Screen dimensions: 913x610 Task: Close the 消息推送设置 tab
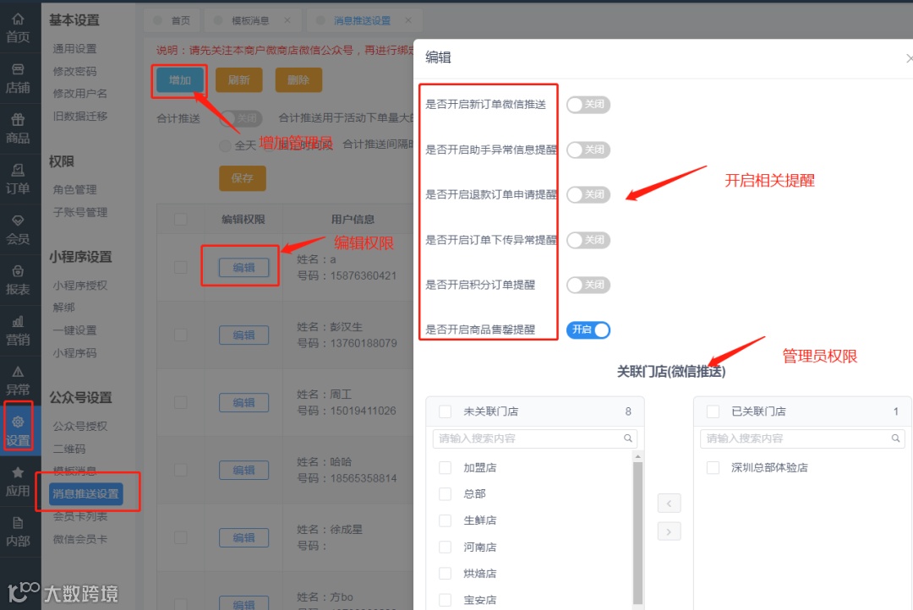[408, 20]
